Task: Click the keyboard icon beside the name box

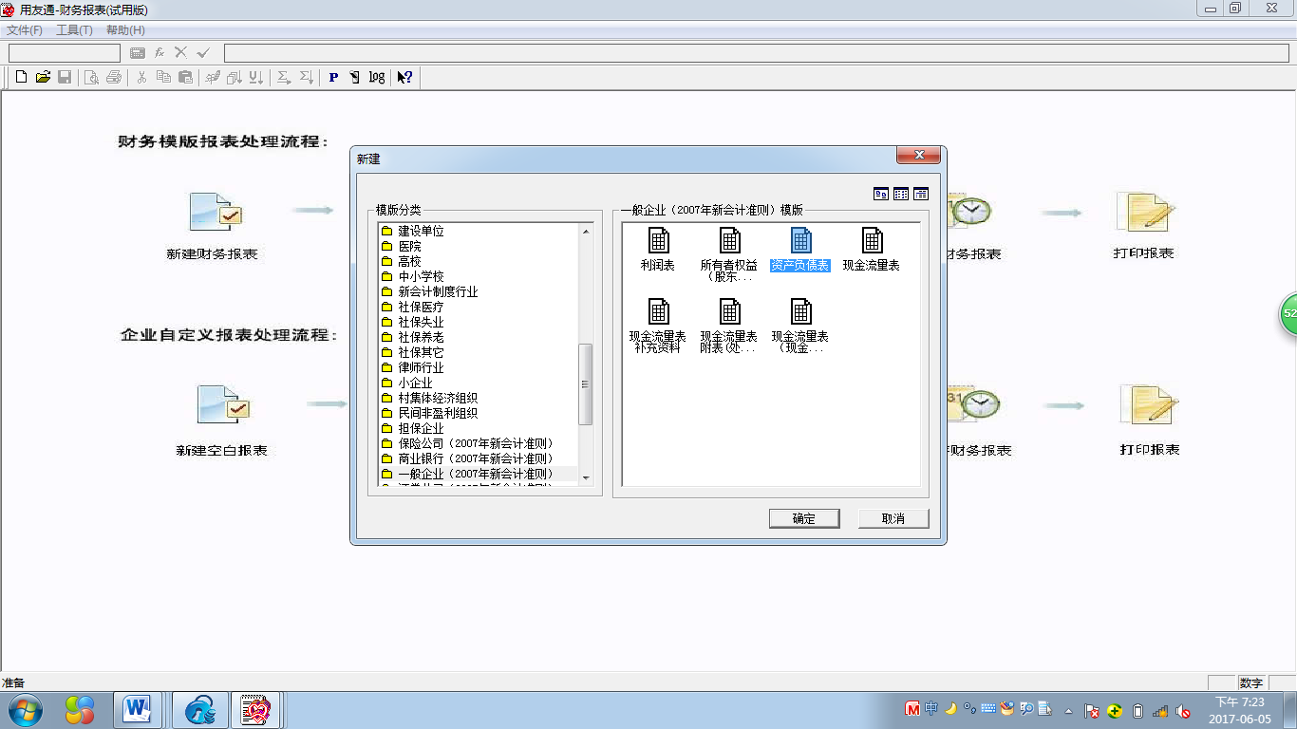Action: (x=138, y=53)
